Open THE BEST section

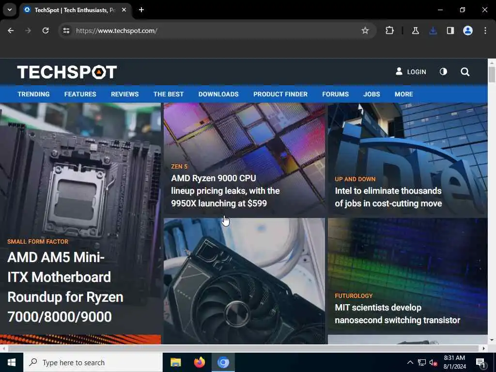pos(168,94)
